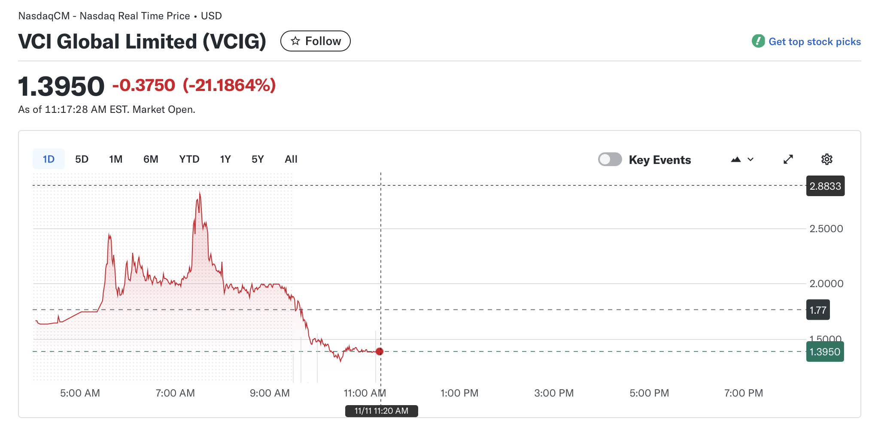Show the 6M chart range
Viewport: 869px width, 421px height.
[x=151, y=159]
